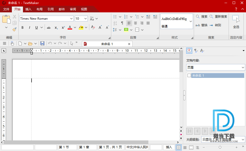Switch sidebar to paragraph styles view
The width and height of the screenshot is (246, 151).
point(196,51)
